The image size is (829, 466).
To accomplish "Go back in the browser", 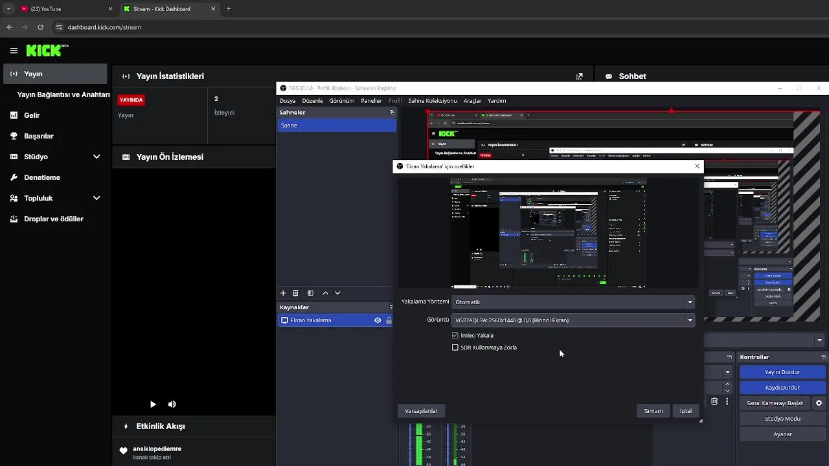I will [9, 27].
